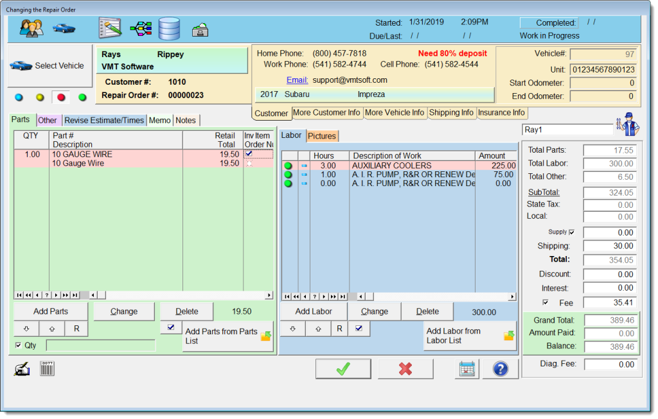
Task: Move the selected labor line up with the up arrow
Action: [x=319, y=329]
